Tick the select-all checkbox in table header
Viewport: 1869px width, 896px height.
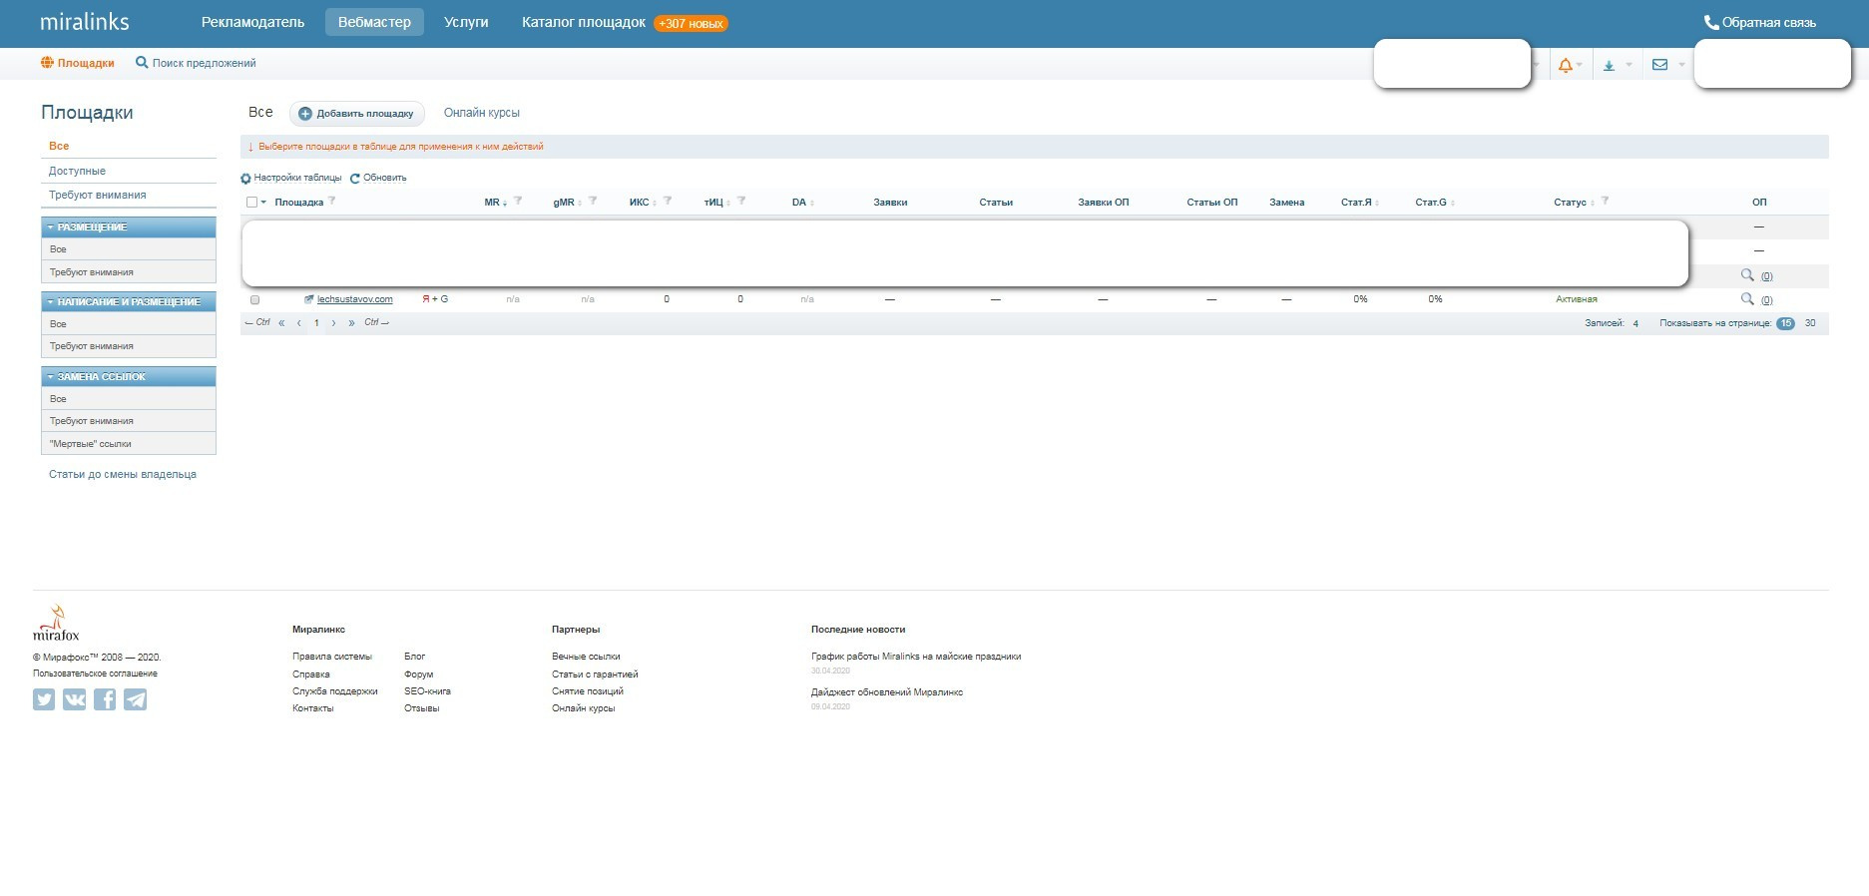pyautogui.click(x=251, y=203)
